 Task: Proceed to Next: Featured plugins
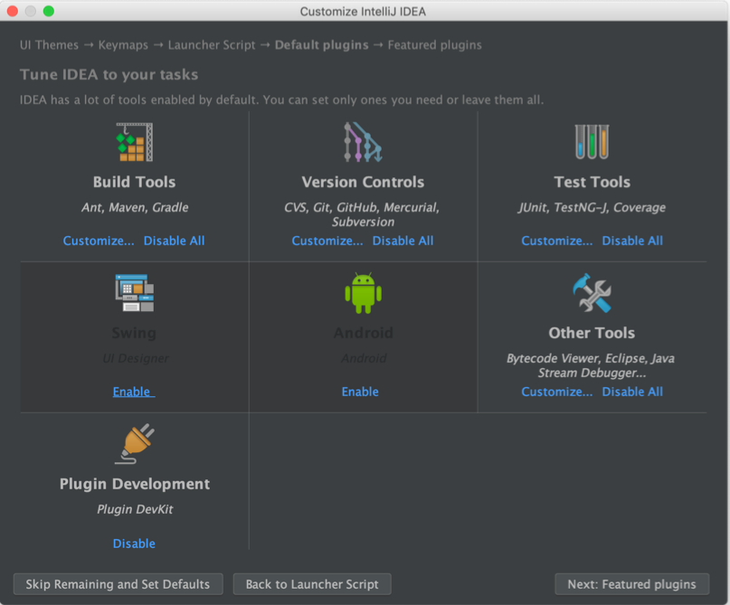631,584
